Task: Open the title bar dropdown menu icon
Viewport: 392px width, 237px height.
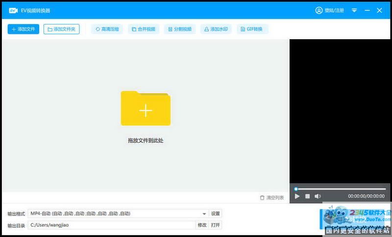Action: (355, 10)
